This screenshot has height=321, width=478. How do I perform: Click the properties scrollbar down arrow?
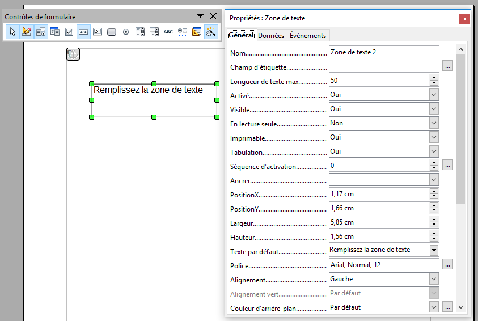point(460,307)
